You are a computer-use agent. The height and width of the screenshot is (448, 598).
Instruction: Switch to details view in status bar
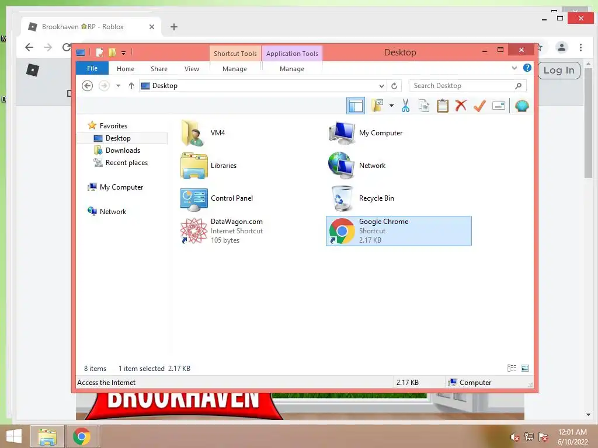[x=512, y=368]
